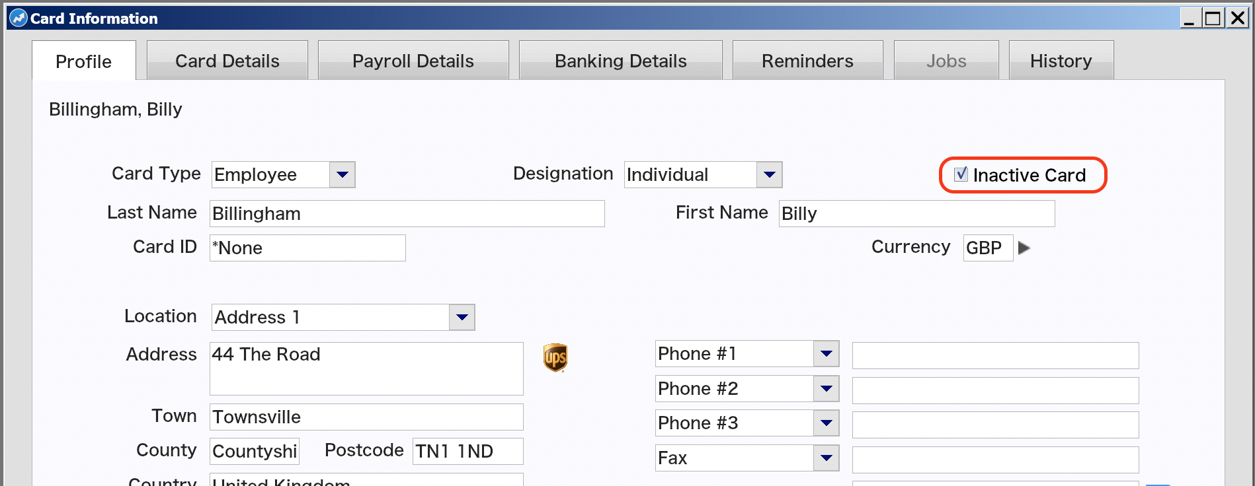This screenshot has height=486, width=1255.
Task: Select the Postcode field
Action: pos(468,451)
